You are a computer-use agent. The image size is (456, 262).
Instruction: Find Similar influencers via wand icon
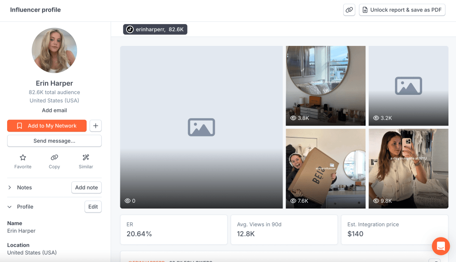pos(86,158)
